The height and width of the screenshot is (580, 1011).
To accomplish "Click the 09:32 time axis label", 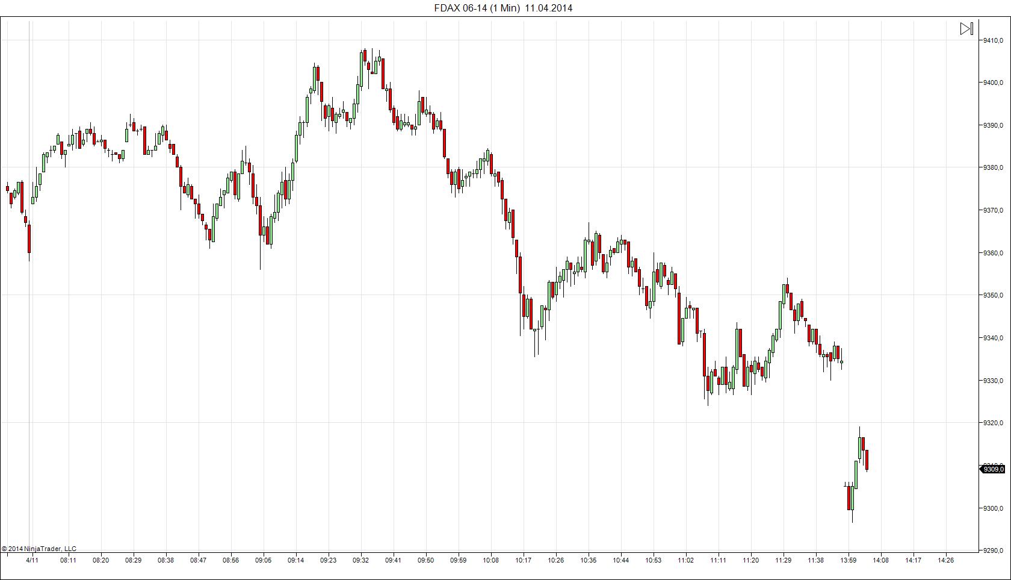I will pos(361,560).
